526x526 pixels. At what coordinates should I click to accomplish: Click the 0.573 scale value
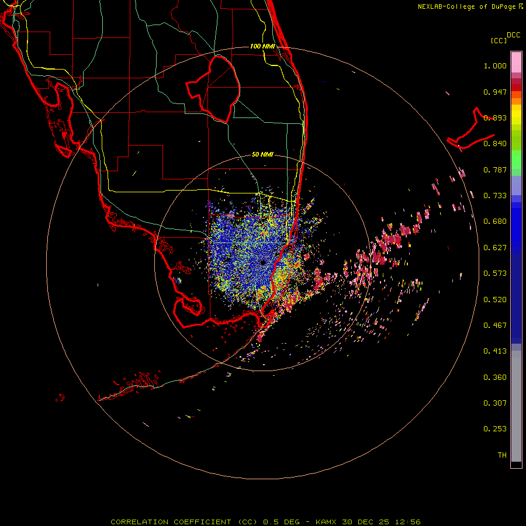[x=495, y=274]
